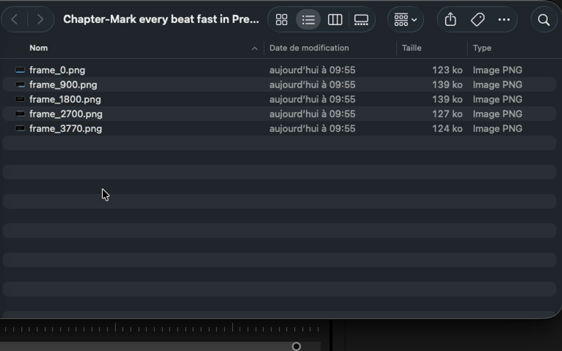Click the frame_0.png file thumbnail icon

point(20,70)
